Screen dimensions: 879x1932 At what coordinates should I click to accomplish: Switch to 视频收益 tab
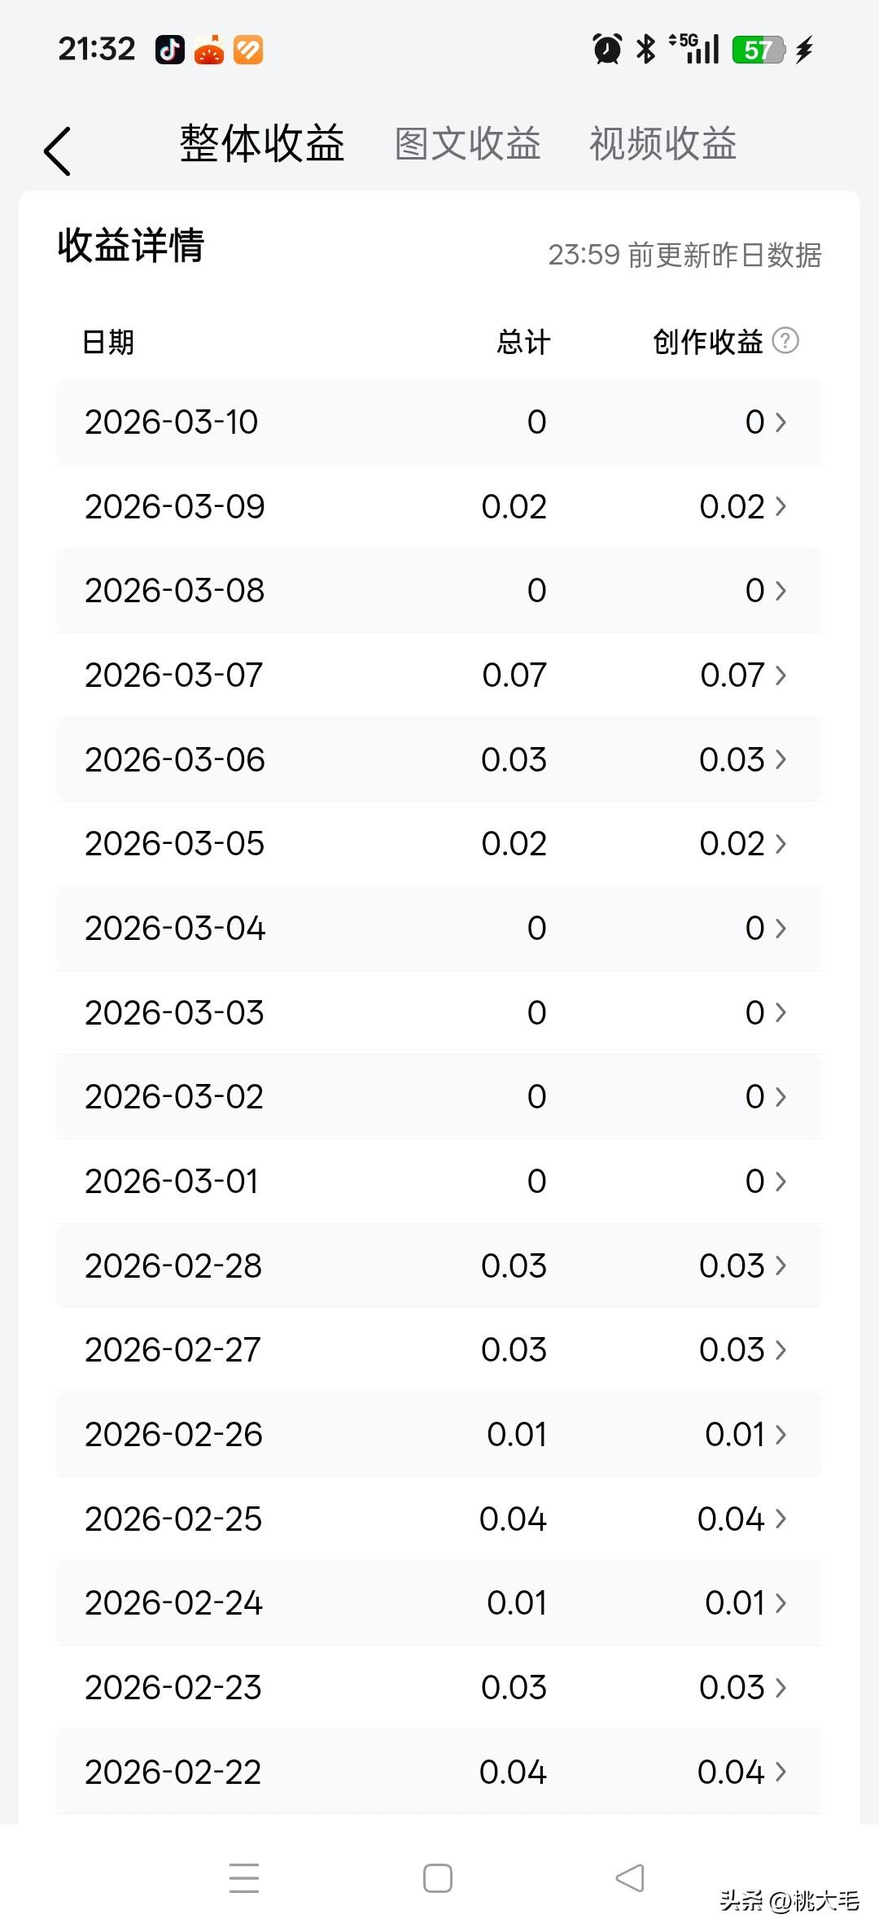pyautogui.click(x=663, y=145)
